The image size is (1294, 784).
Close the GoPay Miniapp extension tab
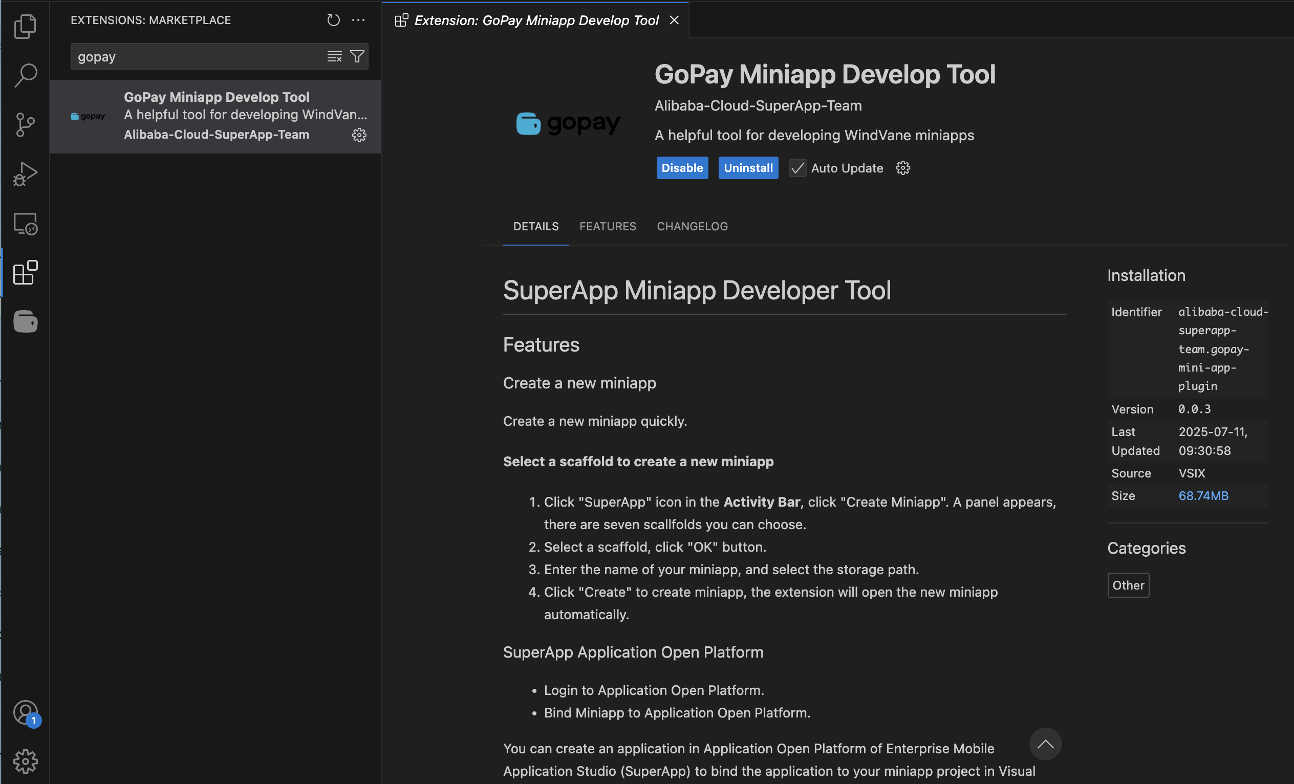pyautogui.click(x=674, y=20)
